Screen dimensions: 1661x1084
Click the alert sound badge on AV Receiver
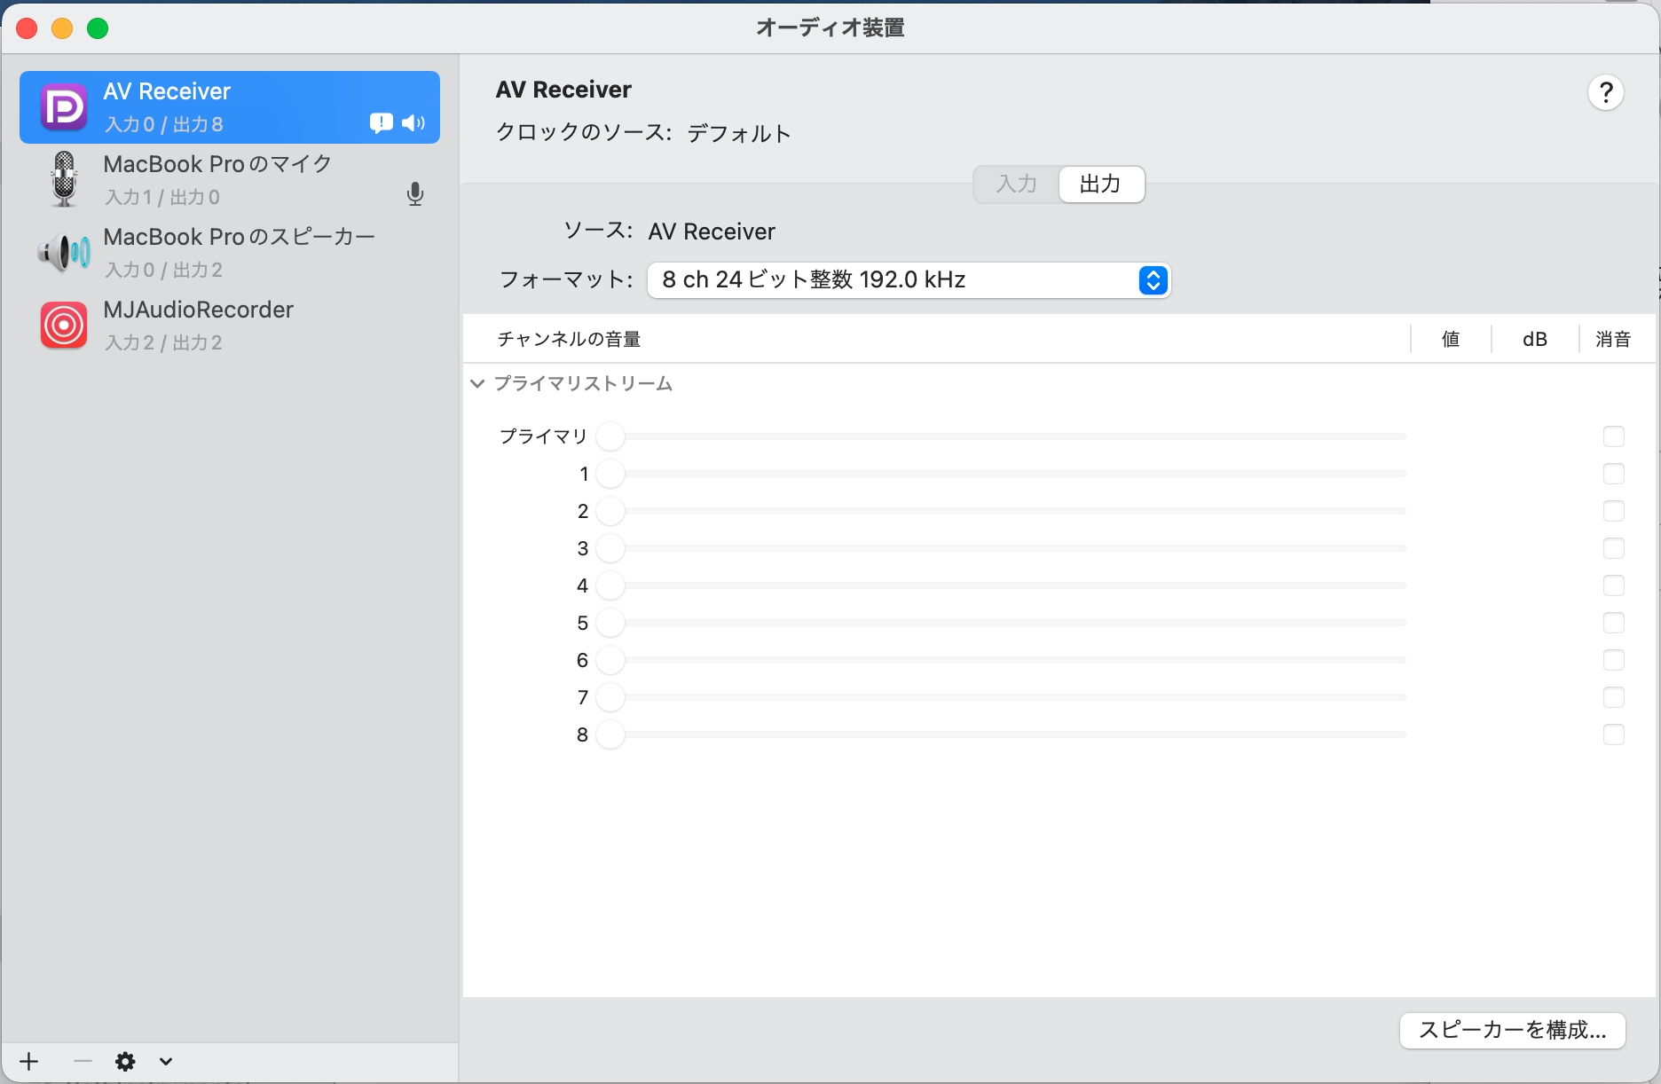(x=382, y=122)
